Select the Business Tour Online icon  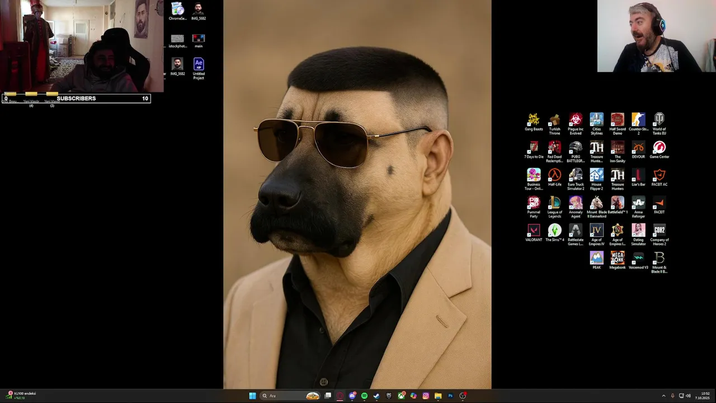[x=534, y=179]
